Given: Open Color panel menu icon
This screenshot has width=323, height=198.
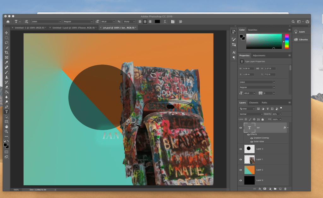Looking at the screenshot, I should click(x=290, y=30).
